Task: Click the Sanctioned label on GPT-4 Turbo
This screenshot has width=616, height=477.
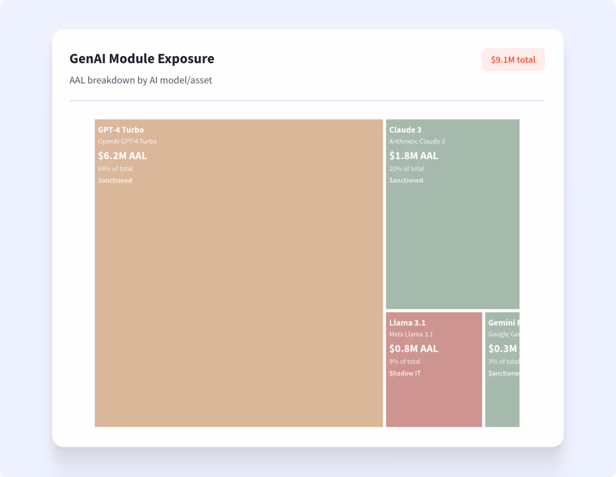Action: pyautogui.click(x=115, y=180)
